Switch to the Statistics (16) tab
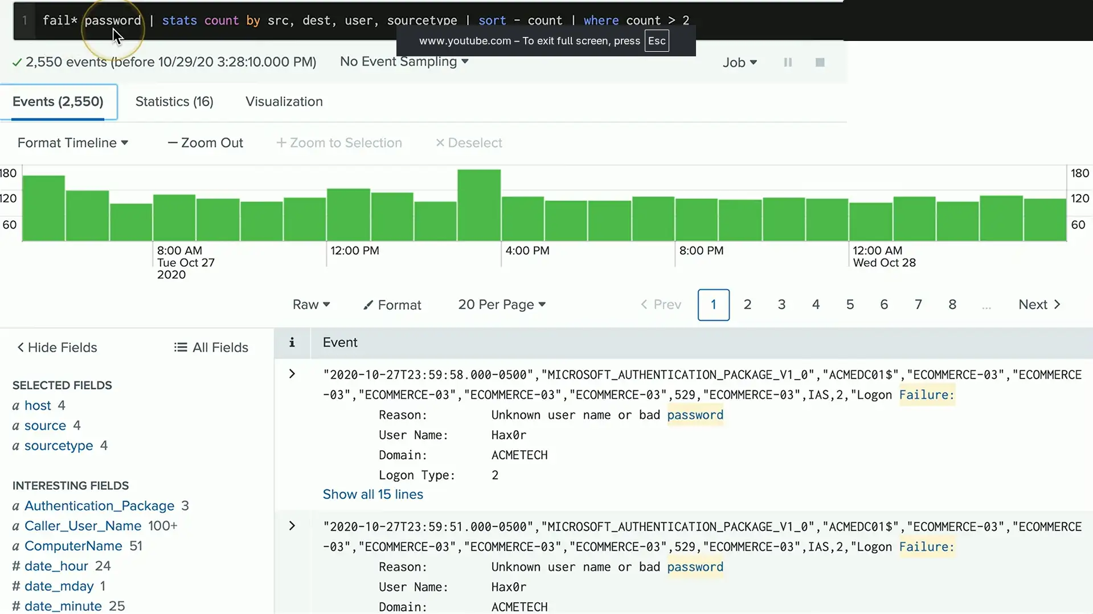Screen dimensions: 1093x614 174,102
